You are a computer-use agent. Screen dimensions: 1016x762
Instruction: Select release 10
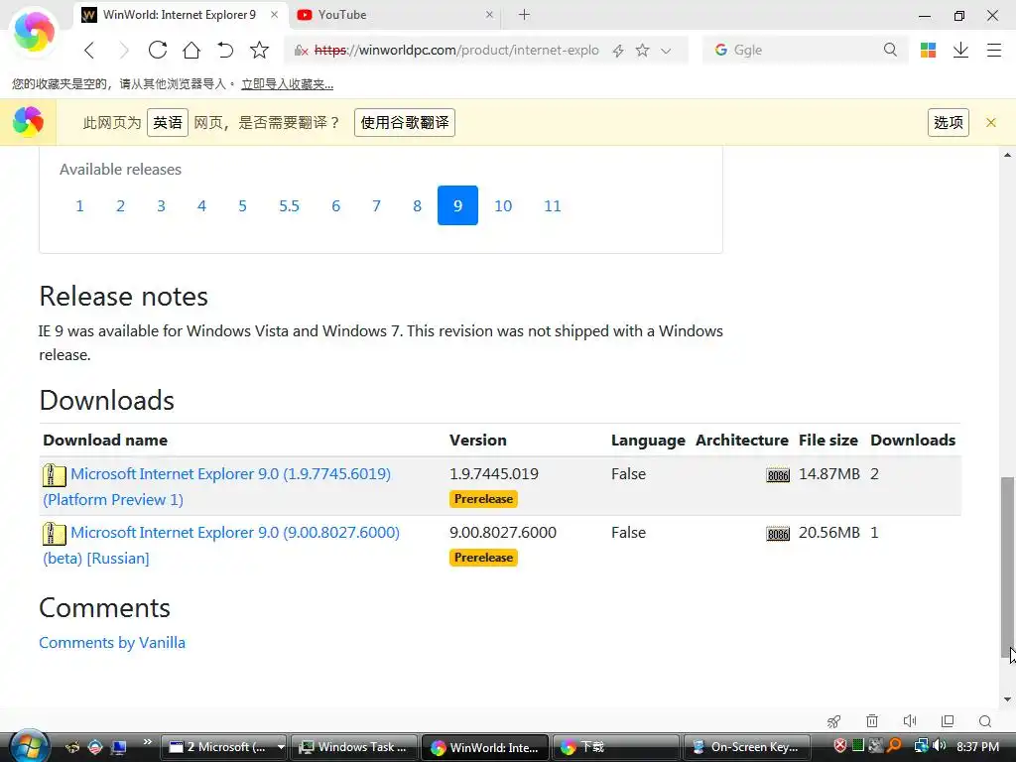(503, 206)
